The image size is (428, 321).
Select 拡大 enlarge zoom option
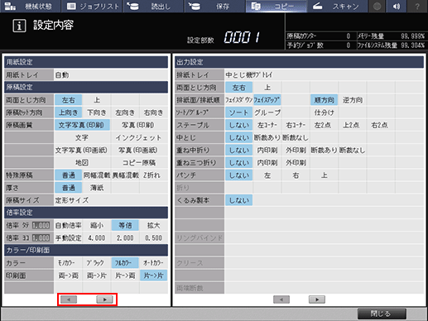tap(153, 225)
